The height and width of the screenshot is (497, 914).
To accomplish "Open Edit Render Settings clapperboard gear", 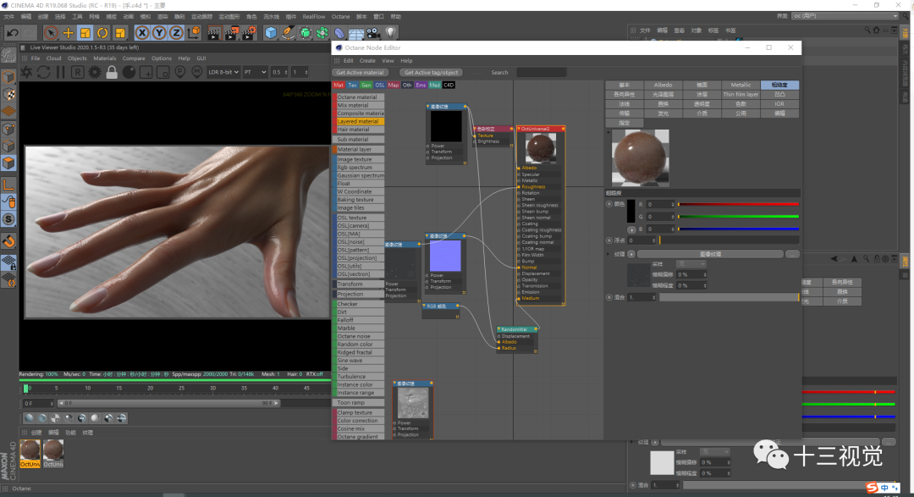I will coord(250,33).
